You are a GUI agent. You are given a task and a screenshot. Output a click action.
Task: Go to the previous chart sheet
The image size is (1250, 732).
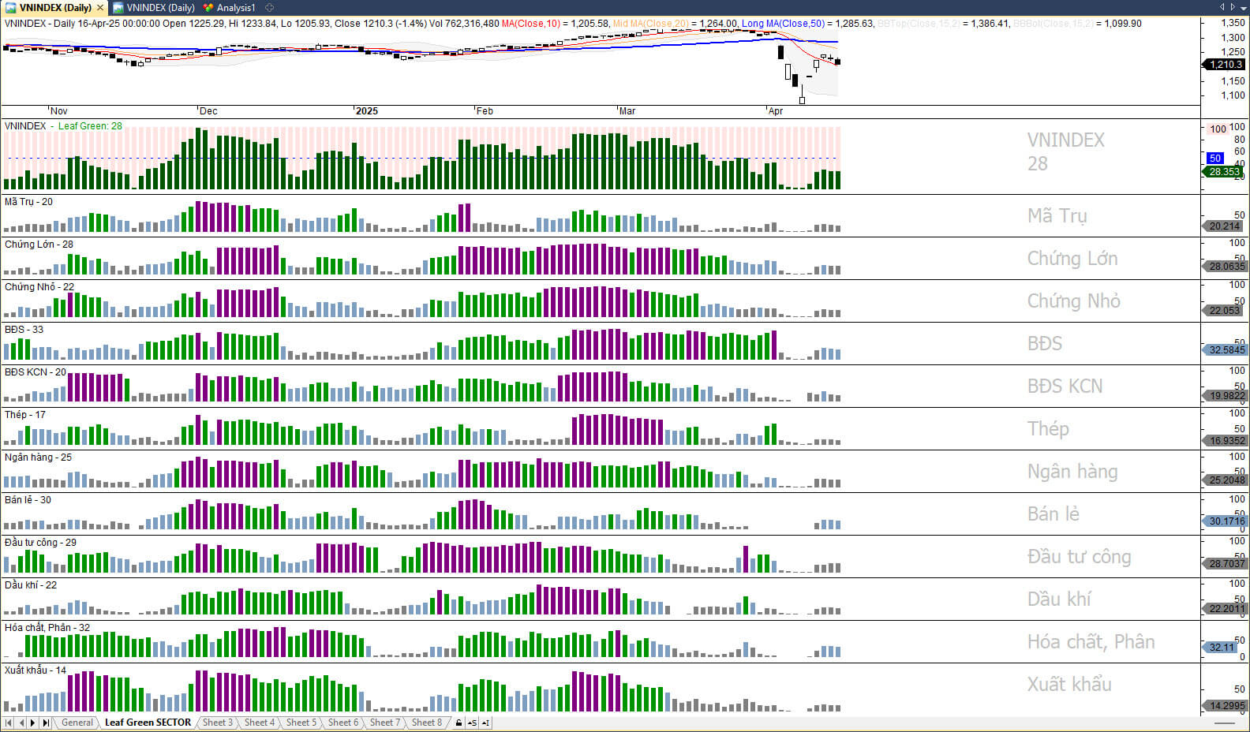(21, 723)
